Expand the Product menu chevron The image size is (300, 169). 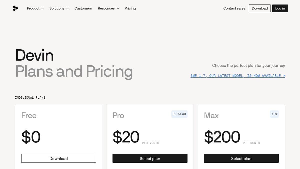pos(42,9)
